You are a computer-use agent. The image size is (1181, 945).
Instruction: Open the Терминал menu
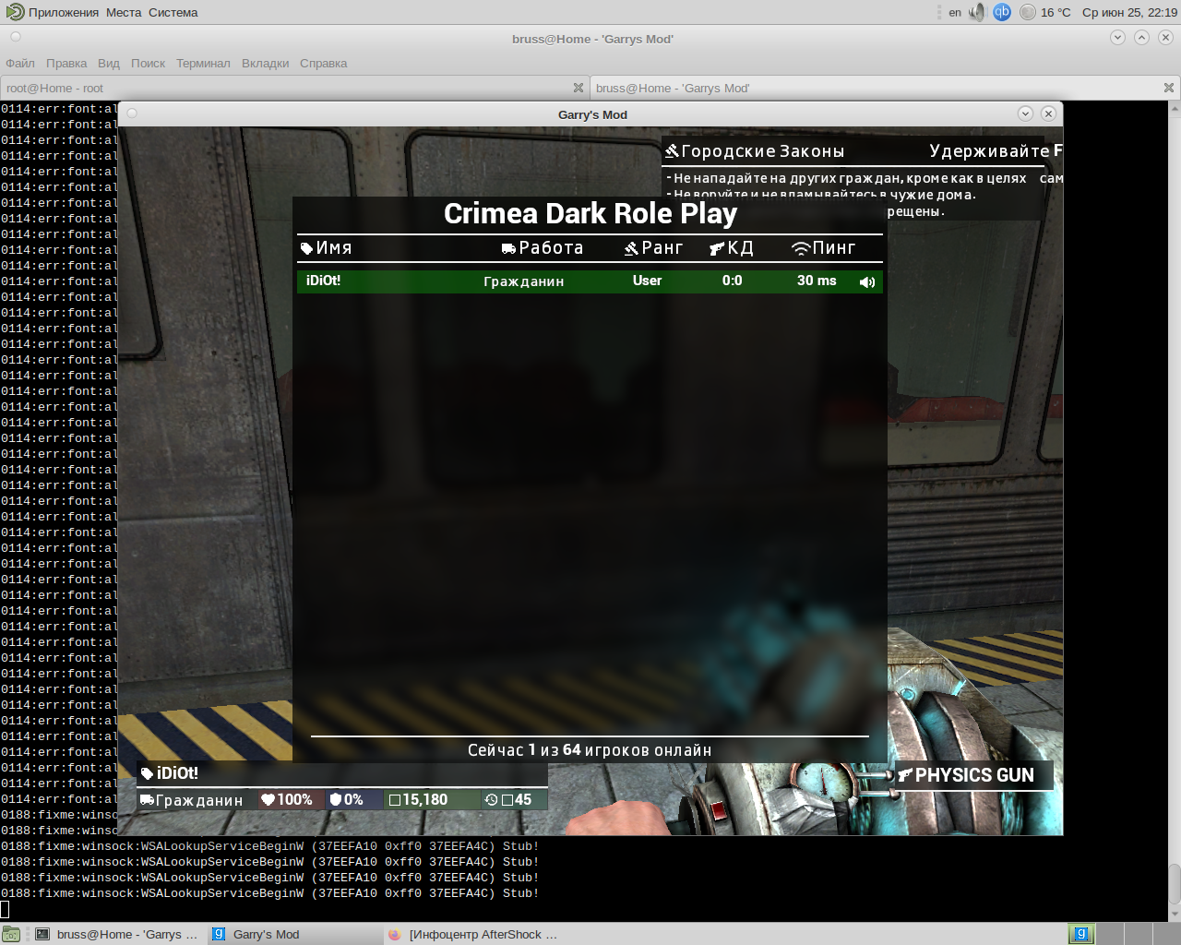[x=203, y=64]
